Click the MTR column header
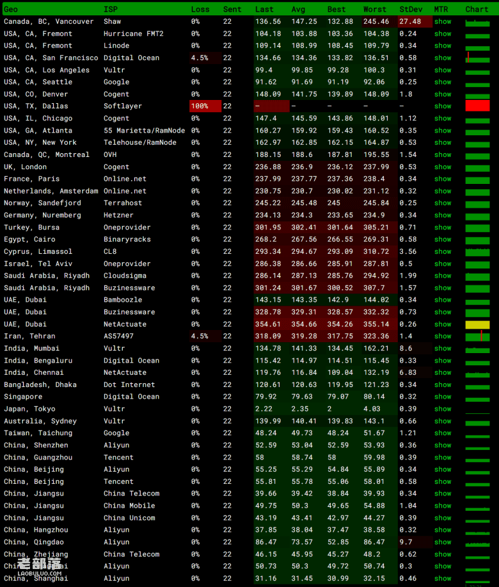Viewport: 499px width, 587px height. point(441,10)
